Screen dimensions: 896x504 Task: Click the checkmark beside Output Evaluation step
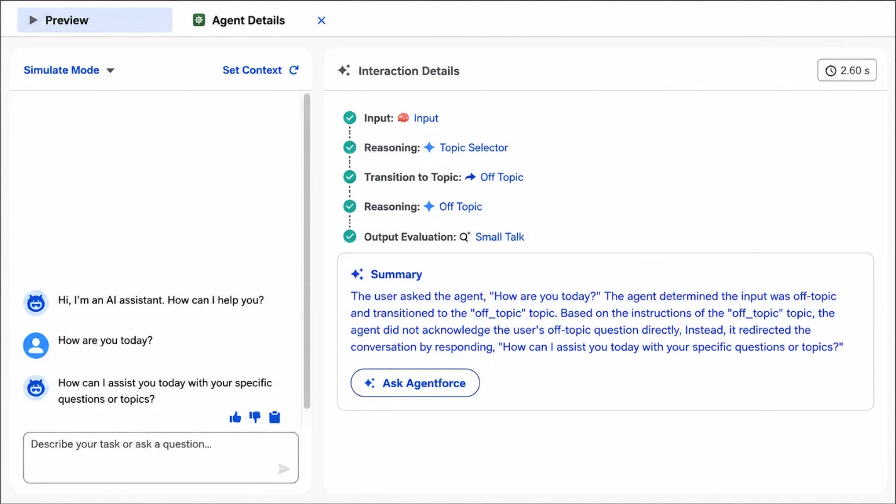click(x=350, y=236)
